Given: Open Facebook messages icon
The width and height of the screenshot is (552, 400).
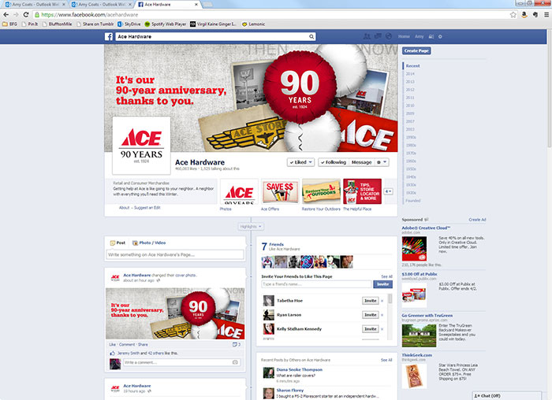Looking at the screenshot, I should coord(378,36).
